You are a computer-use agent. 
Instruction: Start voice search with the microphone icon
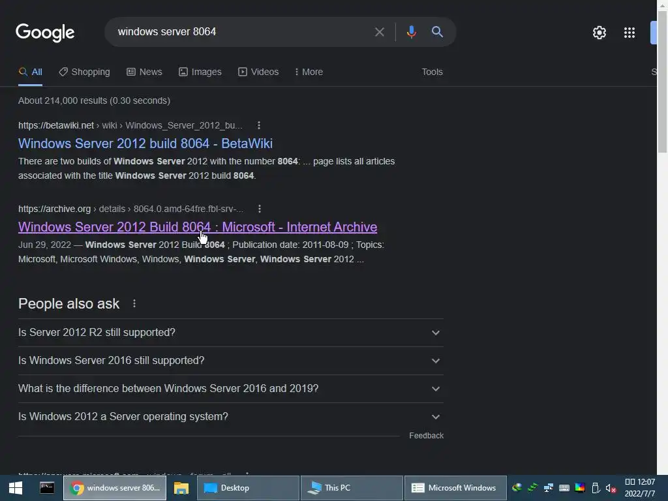(411, 32)
